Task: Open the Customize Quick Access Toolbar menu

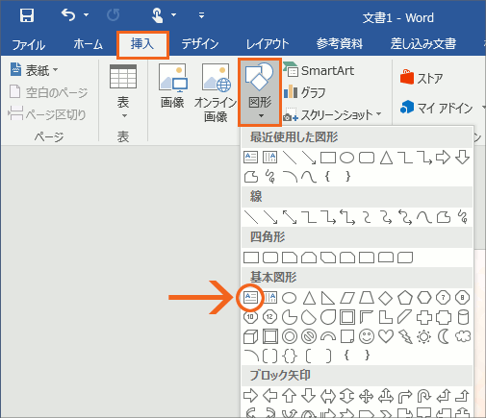Action: click(x=201, y=14)
